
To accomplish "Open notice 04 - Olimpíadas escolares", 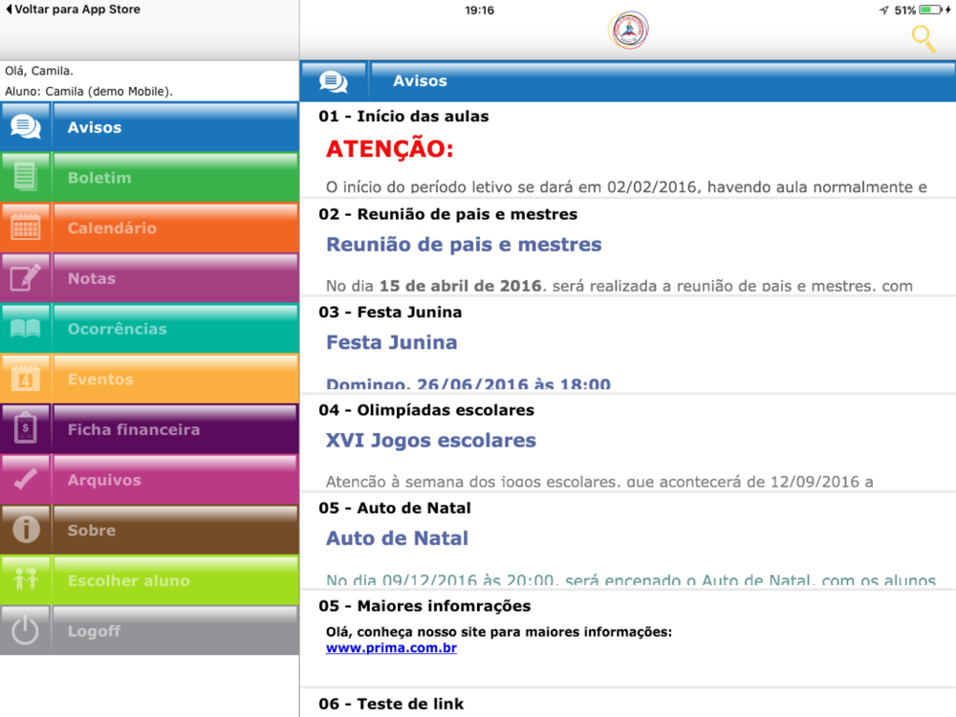I will pyautogui.click(x=628, y=444).
